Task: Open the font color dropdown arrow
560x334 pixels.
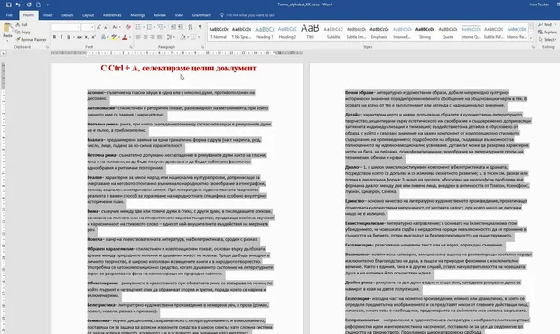Action: click(x=130, y=37)
